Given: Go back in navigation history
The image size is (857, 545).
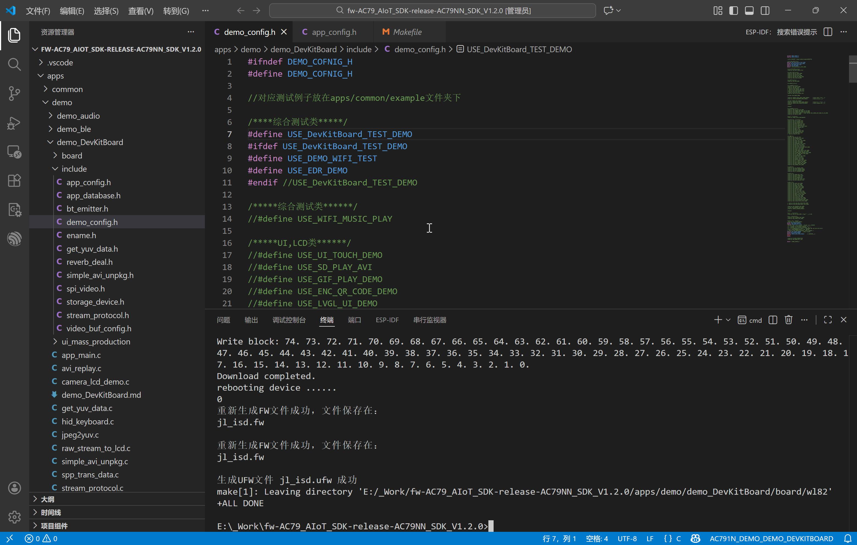Looking at the screenshot, I should [x=241, y=10].
